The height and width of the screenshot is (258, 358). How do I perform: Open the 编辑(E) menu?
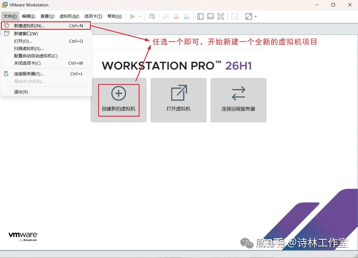tap(29, 16)
